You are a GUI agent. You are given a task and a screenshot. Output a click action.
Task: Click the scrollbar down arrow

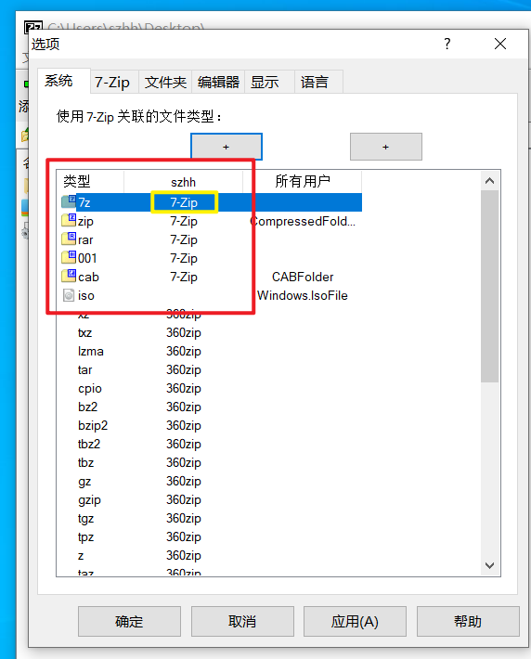tap(489, 565)
